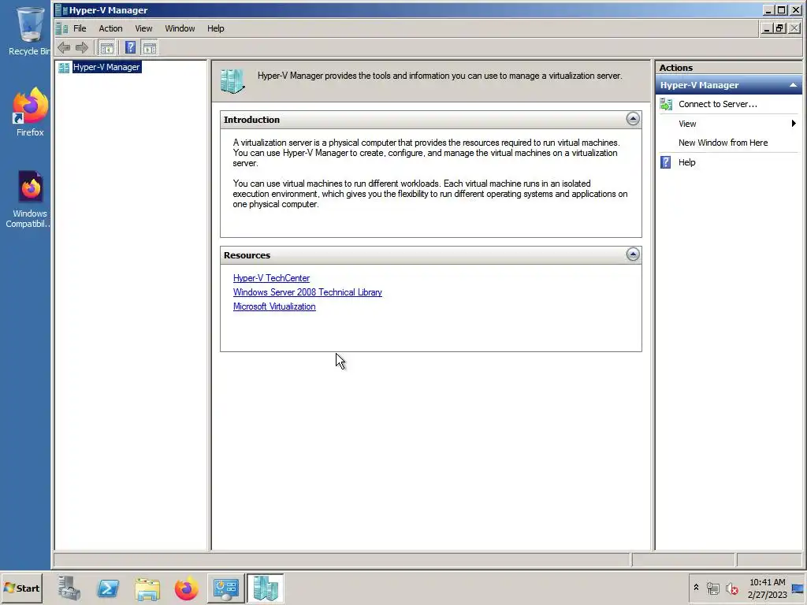This screenshot has width=807, height=605.
Task: Collapse the Introduction section
Action: (633, 119)
